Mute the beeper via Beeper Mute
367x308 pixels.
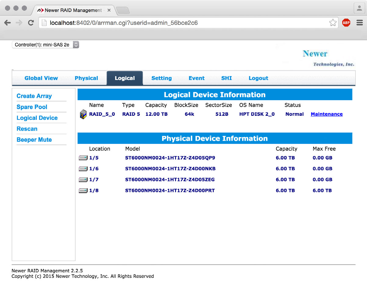click(x=34, y=140)
